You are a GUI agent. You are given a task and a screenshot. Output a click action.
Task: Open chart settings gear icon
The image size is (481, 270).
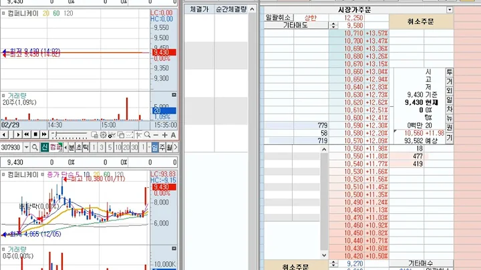103,135
